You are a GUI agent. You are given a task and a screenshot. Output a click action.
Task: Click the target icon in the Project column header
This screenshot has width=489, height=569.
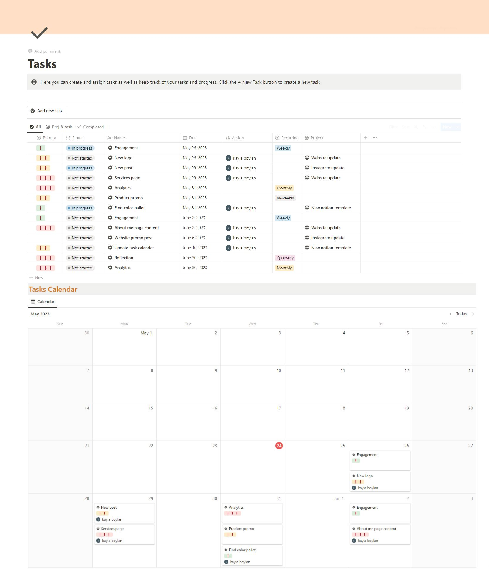click(306, 138)
